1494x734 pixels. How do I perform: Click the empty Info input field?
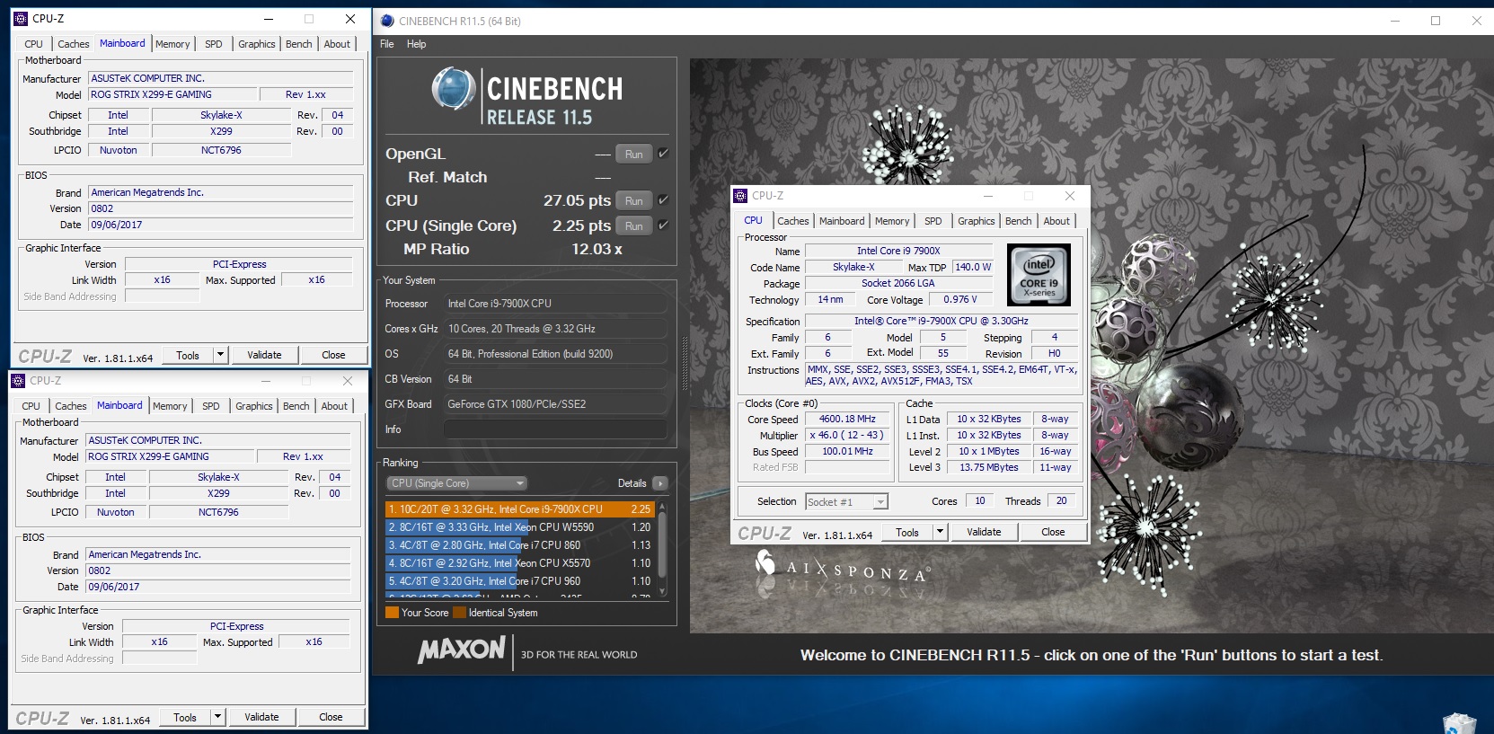[555, 429]
